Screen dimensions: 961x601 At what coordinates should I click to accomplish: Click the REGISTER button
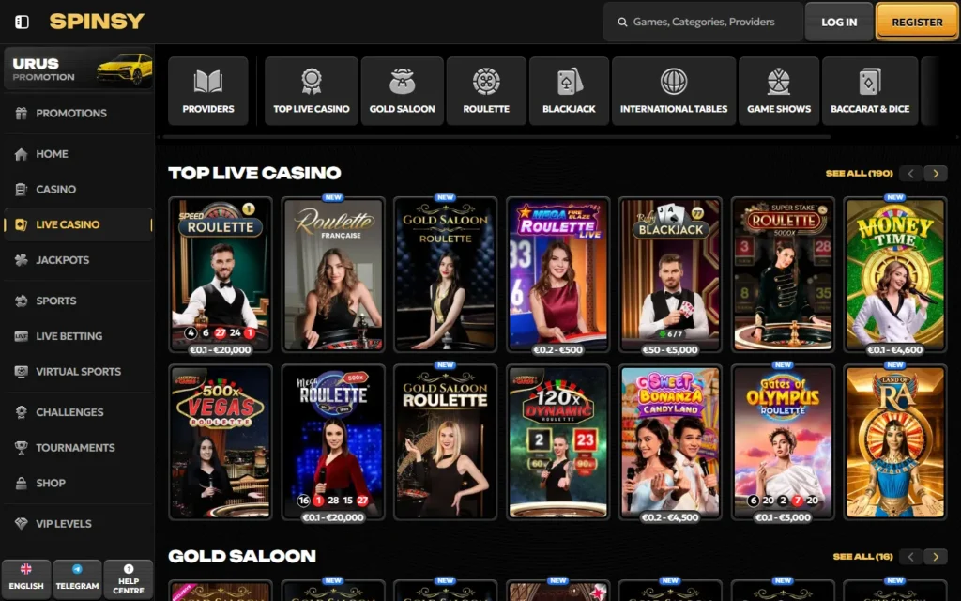(917, 23)
